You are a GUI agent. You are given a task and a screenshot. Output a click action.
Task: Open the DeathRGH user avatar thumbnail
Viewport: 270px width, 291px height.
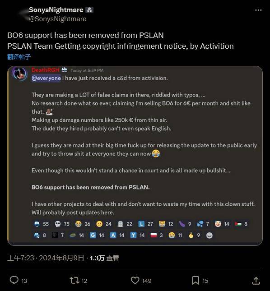click(x=20, y=74)
